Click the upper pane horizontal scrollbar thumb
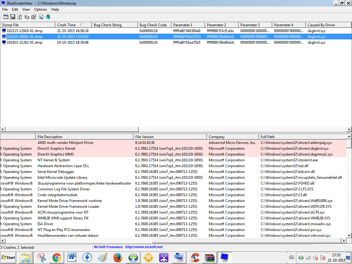This screenshot has width=352, height=264. (72, 129)
